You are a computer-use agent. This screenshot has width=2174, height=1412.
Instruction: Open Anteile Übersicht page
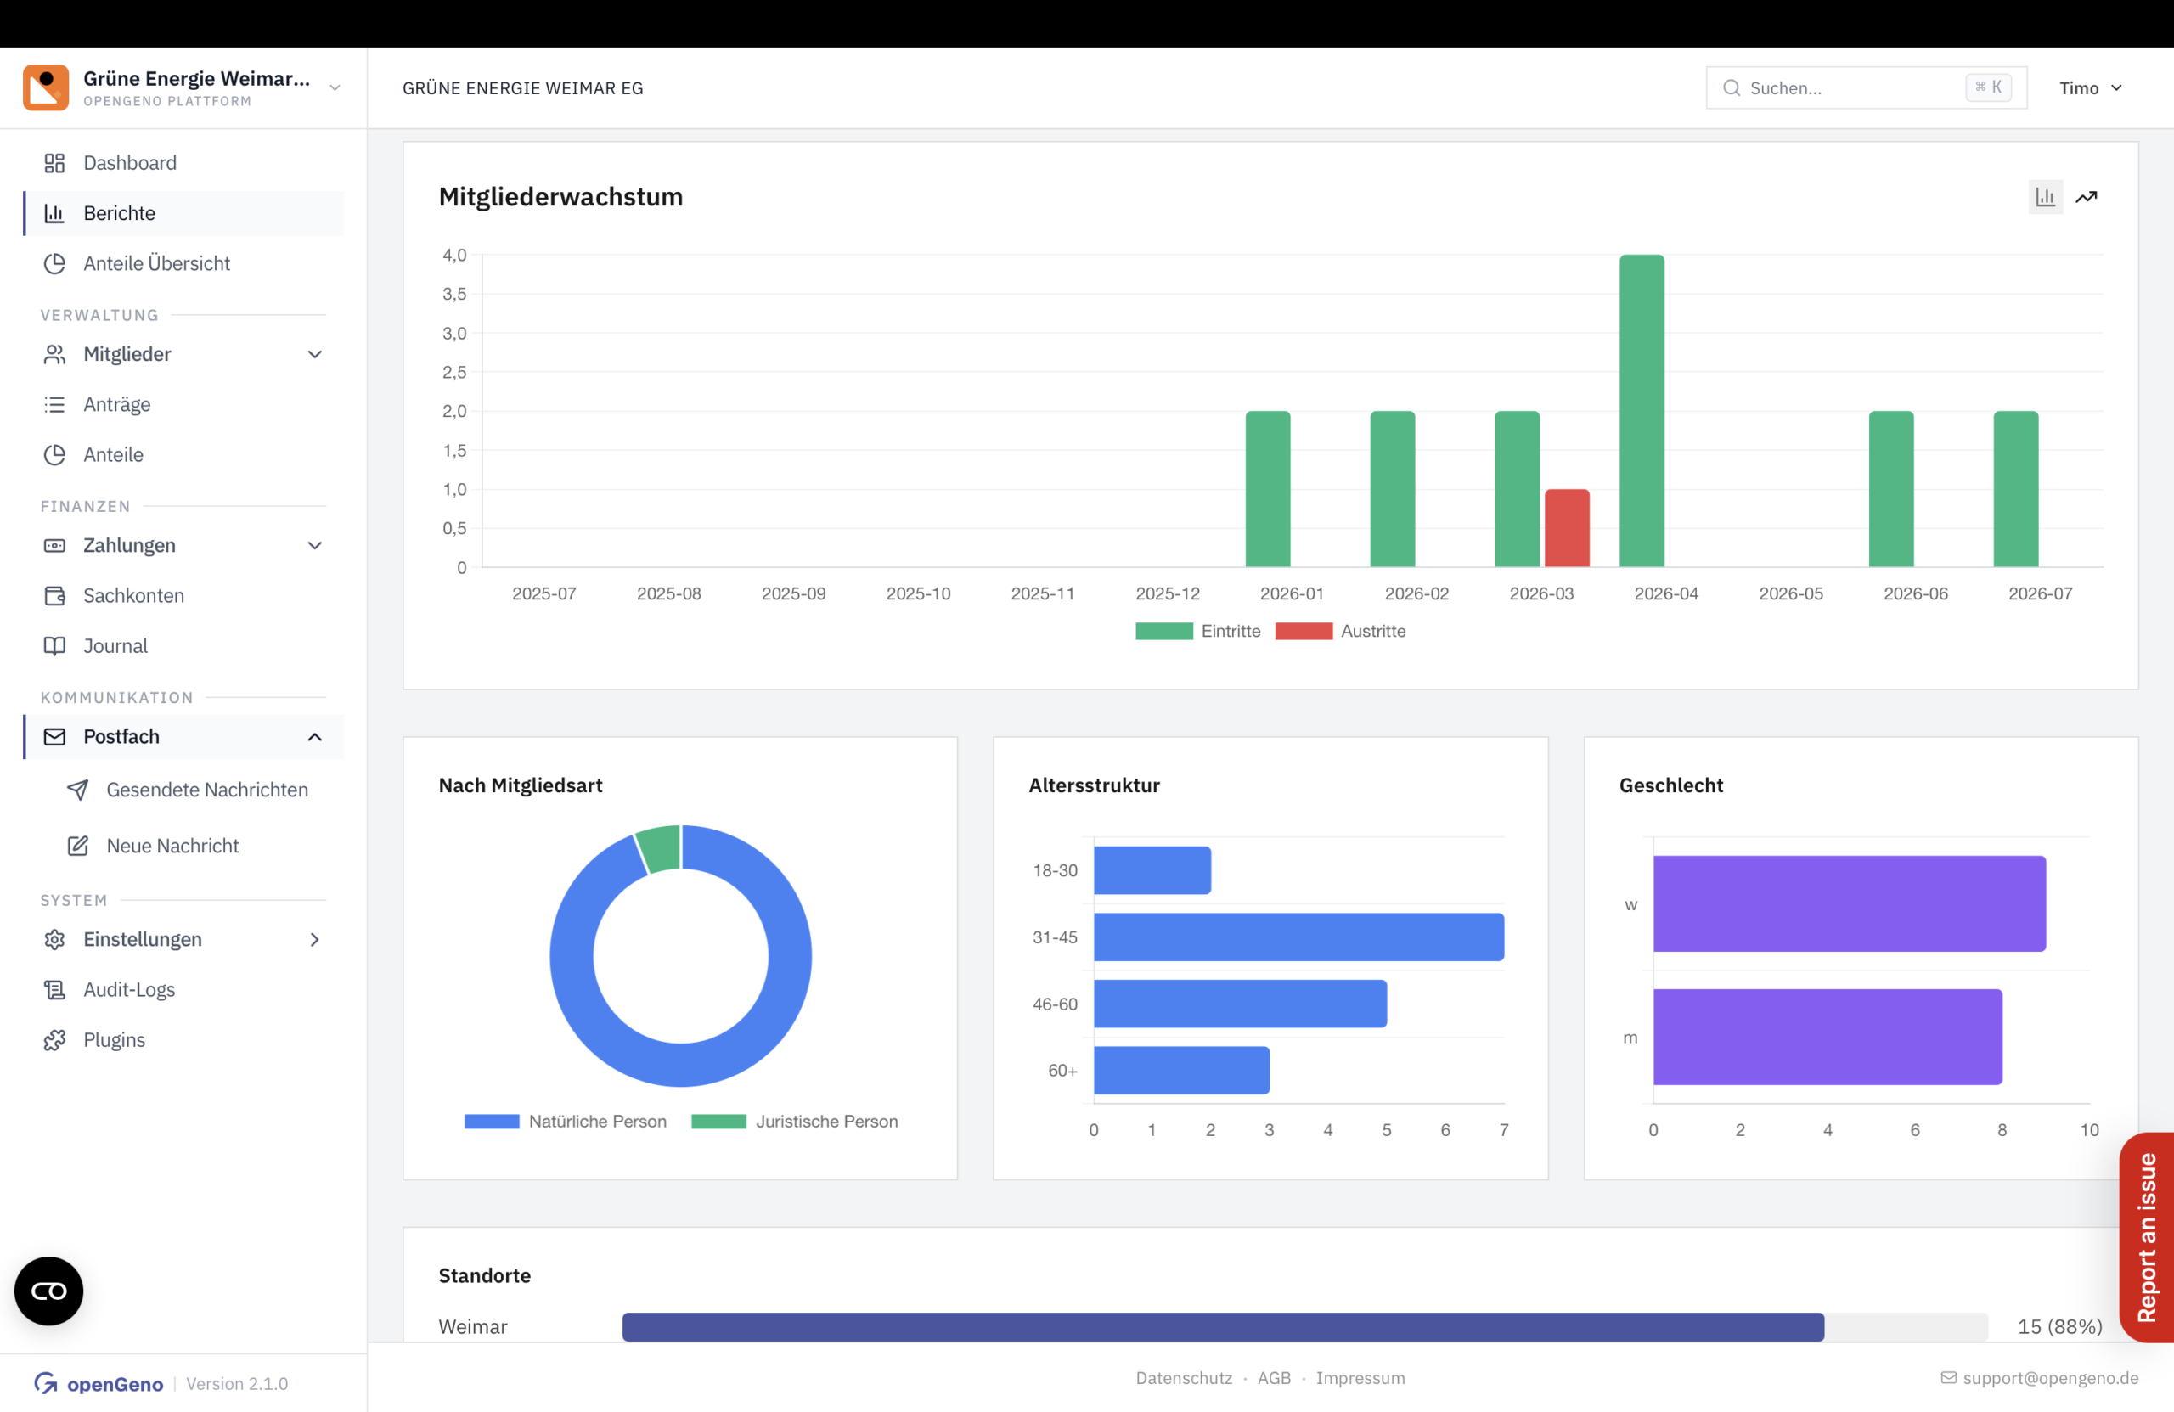[183, 263]
